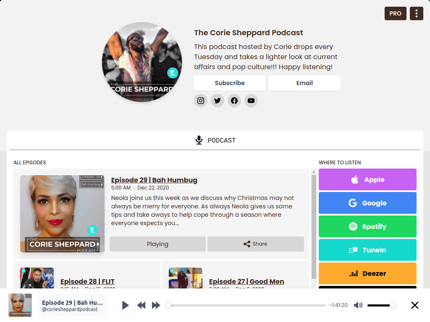
Task: Click the player title Episode 29 | Bah Hu...
Action: point(72,303)
